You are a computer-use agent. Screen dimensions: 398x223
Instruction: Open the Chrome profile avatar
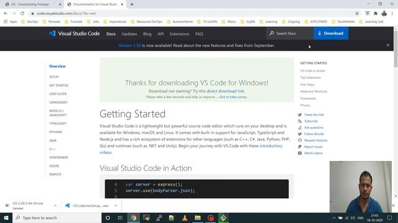[x=384, y=14]
